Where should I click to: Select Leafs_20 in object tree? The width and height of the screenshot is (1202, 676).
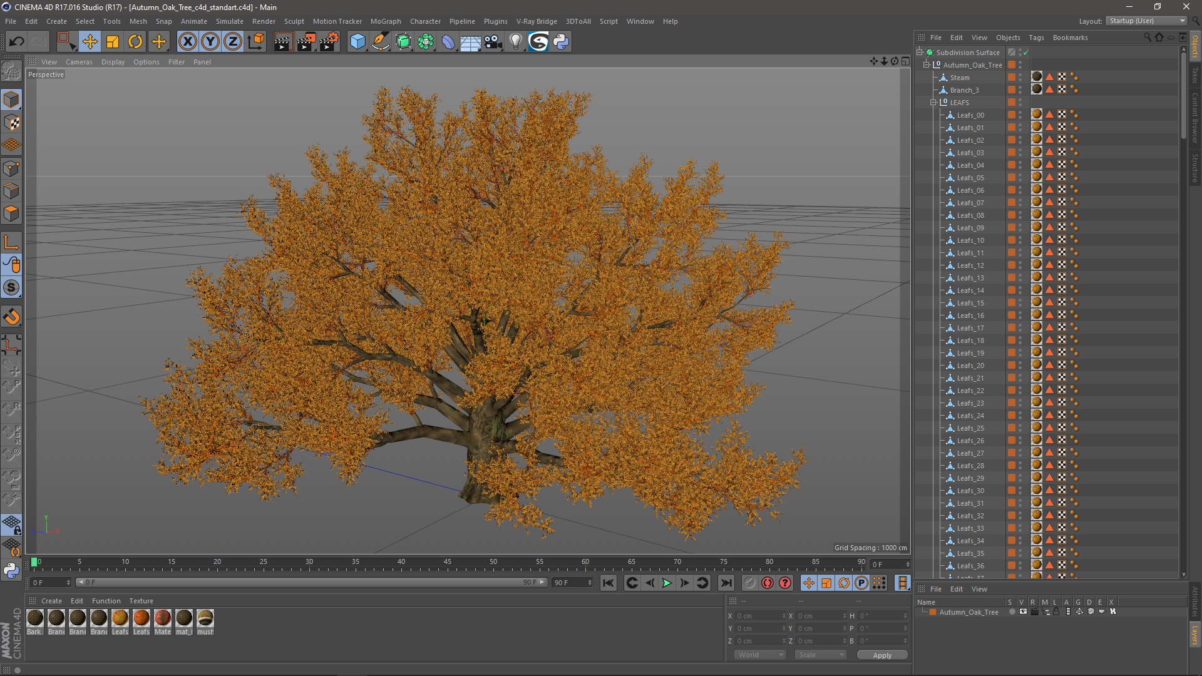(x=970, y=366)
